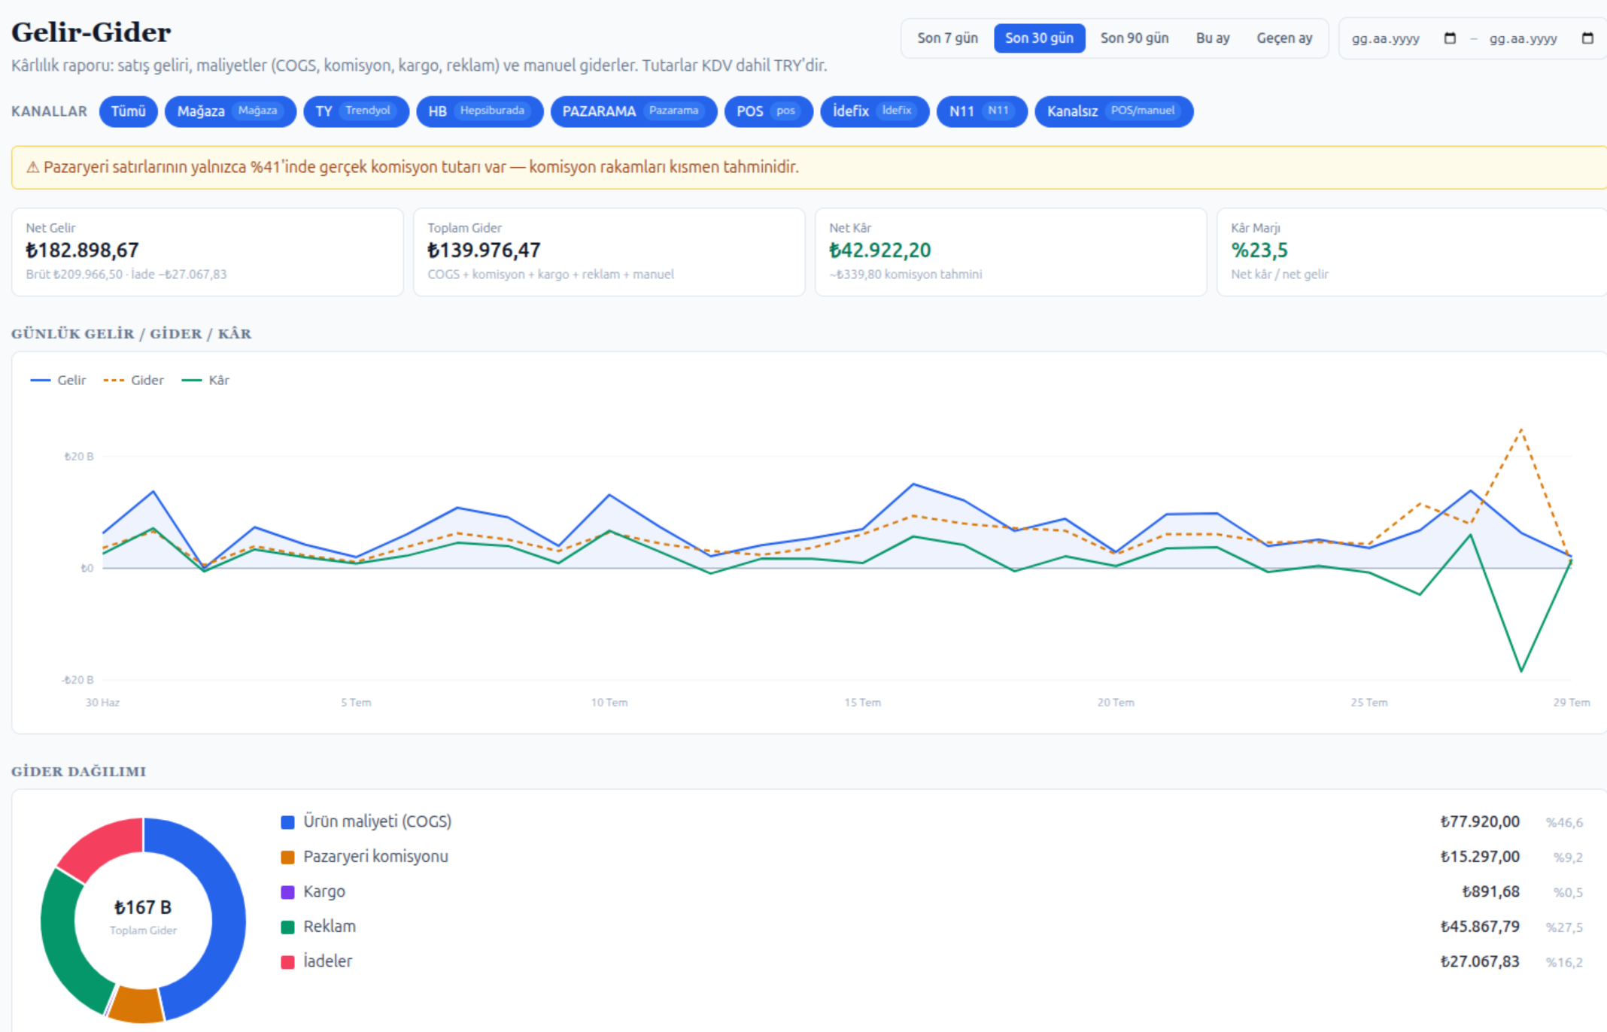
Task: Choose the Bu ay period button
Action: [x=1213, y=38]
